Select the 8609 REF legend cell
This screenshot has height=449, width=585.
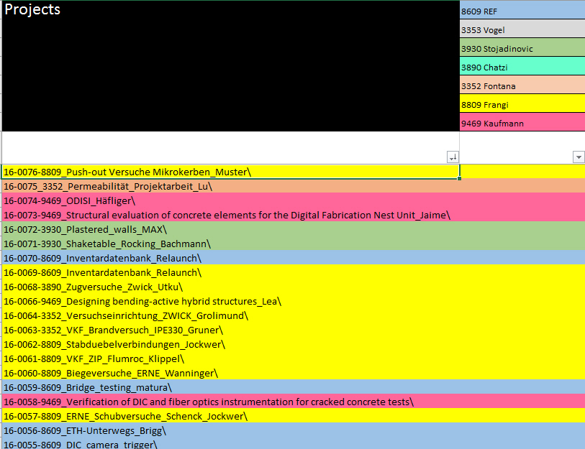[522, 11]
